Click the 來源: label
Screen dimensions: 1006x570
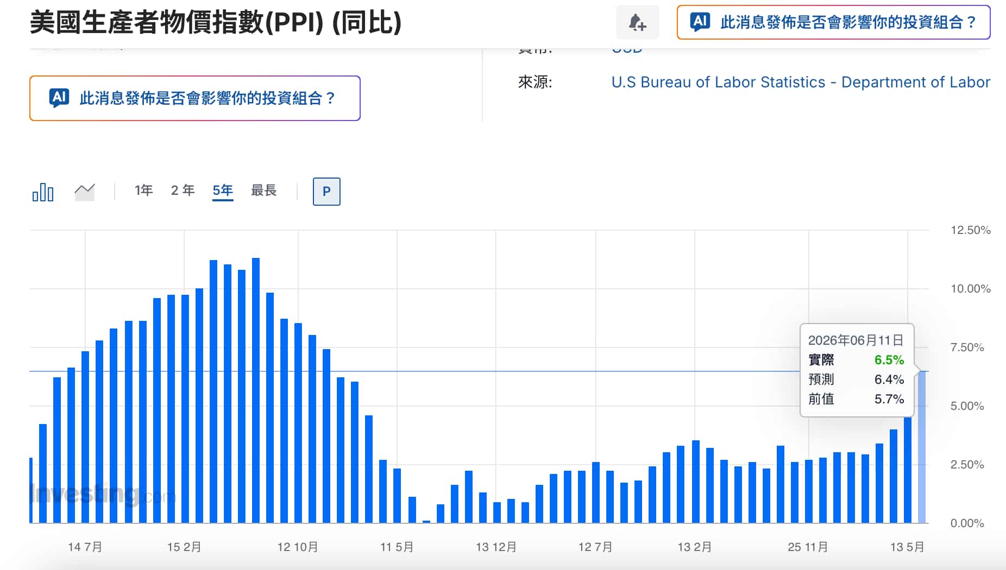535,82
